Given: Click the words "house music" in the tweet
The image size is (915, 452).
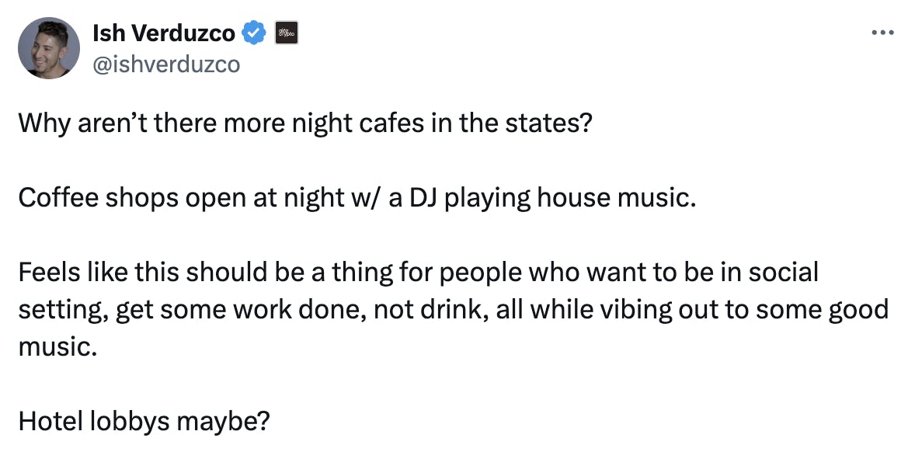Looking at the screenshot, I should pyautogui.click(x=616, y=198).
